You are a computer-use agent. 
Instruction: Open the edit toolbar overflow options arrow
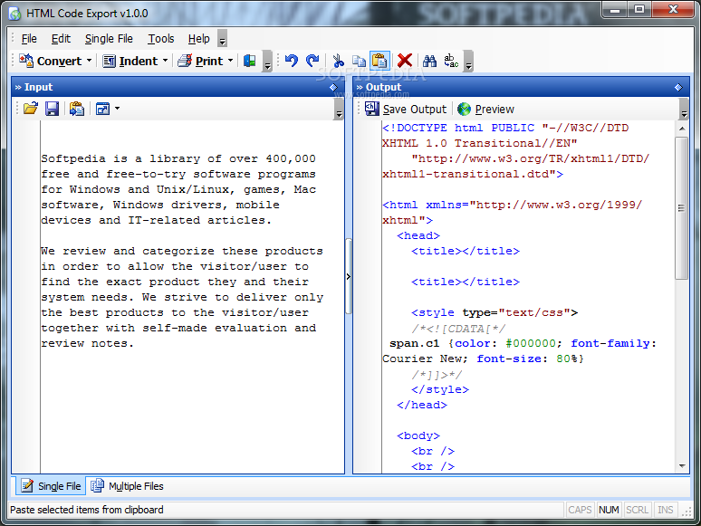pyautogui.click(x=468, y=62)
